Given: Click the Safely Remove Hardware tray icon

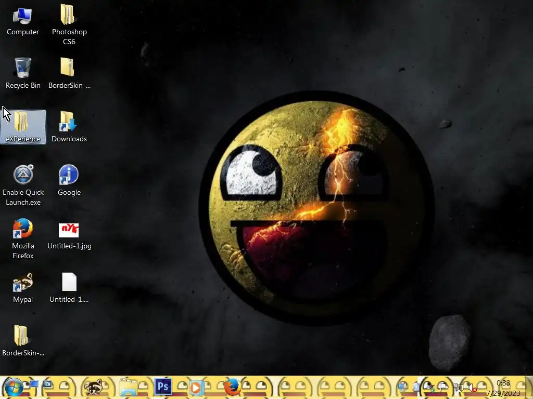Looking at the screenshot, I should (x=429, y=386).
